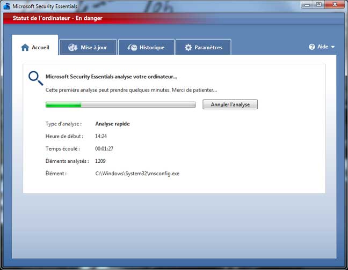Click the 'Analyse rapide' scan type value
Viewport: 348px width, 270px height.
(x=112, y=124)
